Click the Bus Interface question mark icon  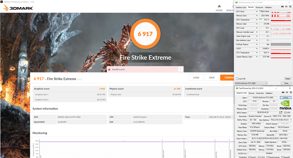point(291,120)
